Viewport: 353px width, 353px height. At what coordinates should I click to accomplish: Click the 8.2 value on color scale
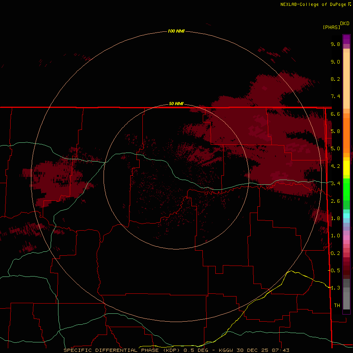pyautogui.click(x=335, y=79)
